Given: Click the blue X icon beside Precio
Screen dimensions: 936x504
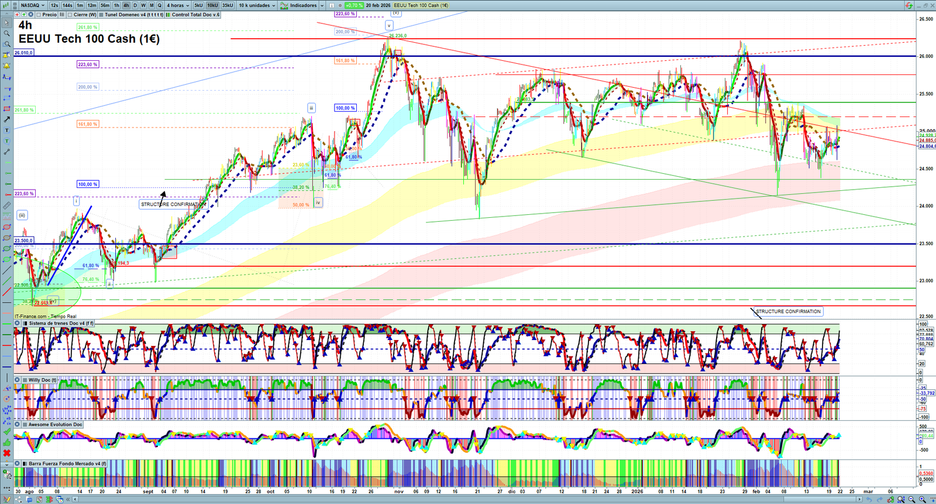Looking at the screenshot, I should click(x=30, y=15).
